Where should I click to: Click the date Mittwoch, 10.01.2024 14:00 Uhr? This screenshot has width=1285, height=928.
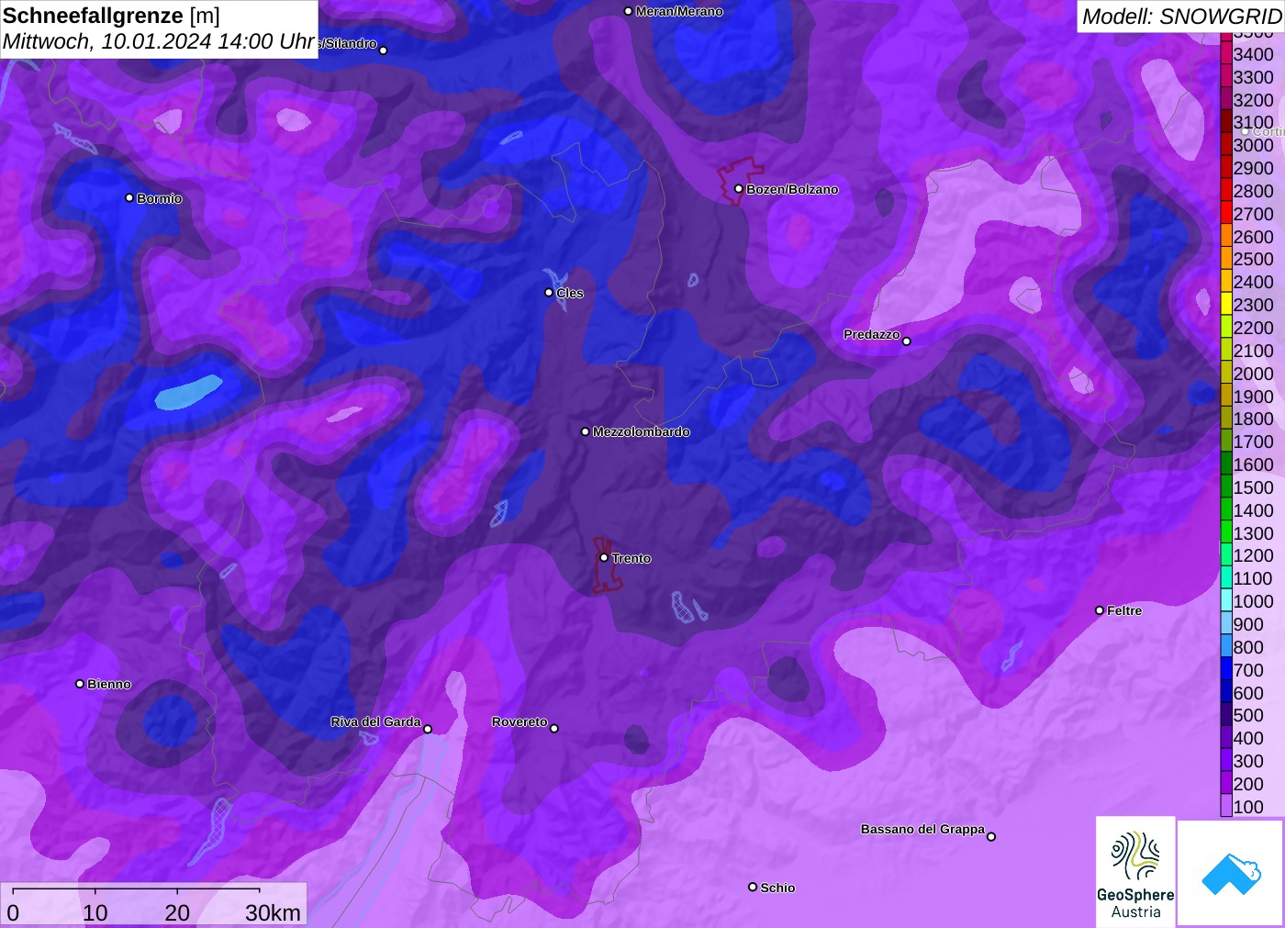pos(159,42)
